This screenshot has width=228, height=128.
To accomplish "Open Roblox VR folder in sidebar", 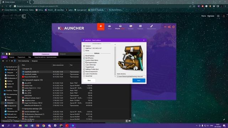I will (x=9, y=84).
